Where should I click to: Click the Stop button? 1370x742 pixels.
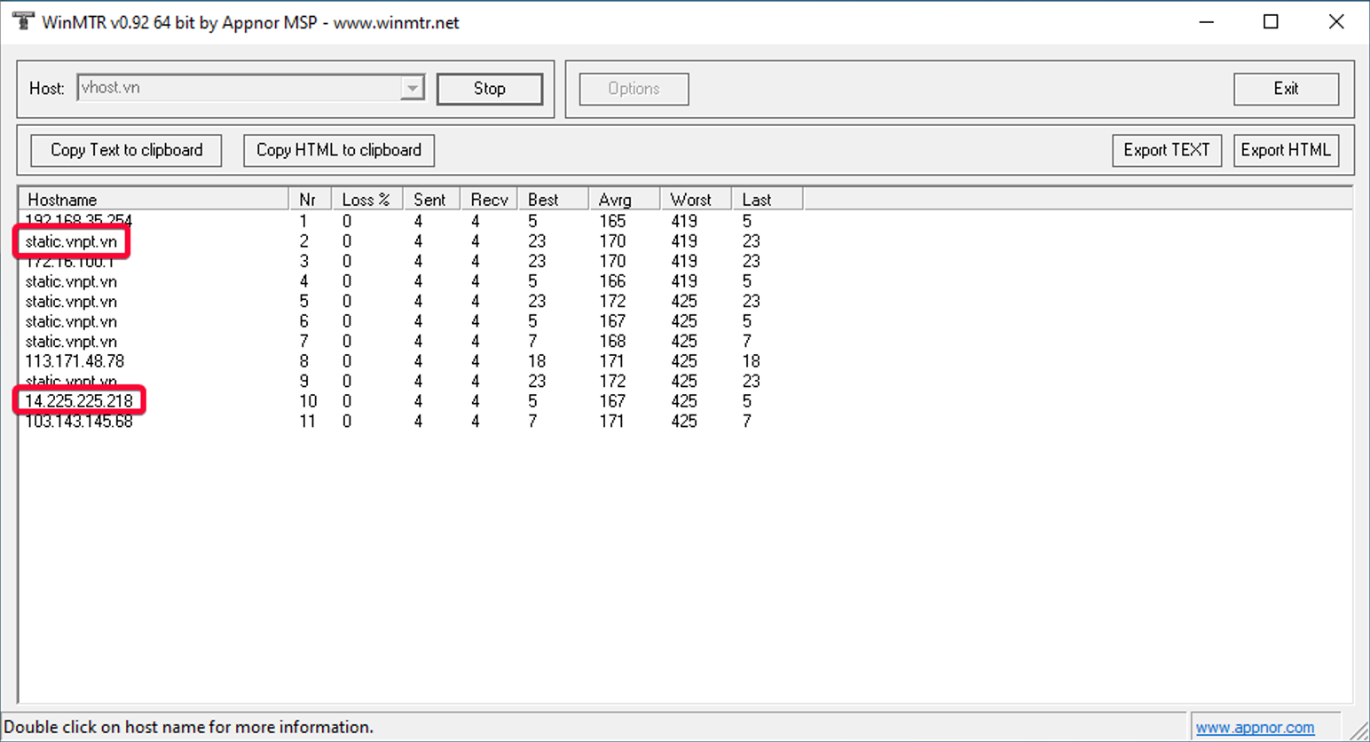pos(489,89)
